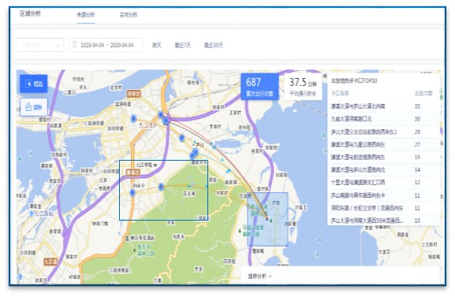This screenshot has height=297, width=455.
Task: Click blue checkpoint marker near 九江学院
Action: coord(132,192)
